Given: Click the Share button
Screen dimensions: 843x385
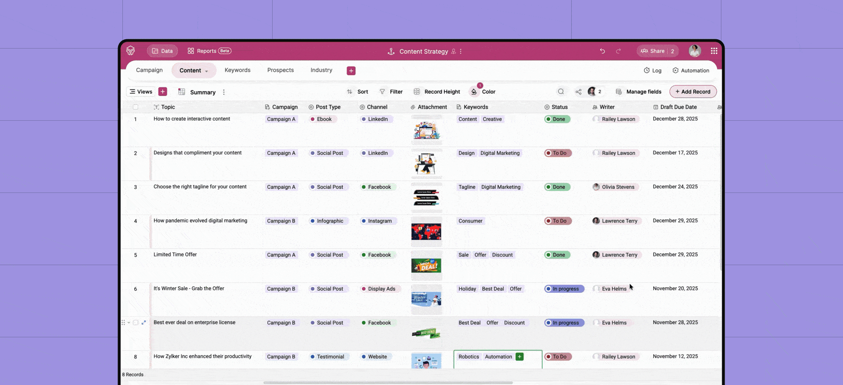Looking at the screenshot, I should 657,51.
